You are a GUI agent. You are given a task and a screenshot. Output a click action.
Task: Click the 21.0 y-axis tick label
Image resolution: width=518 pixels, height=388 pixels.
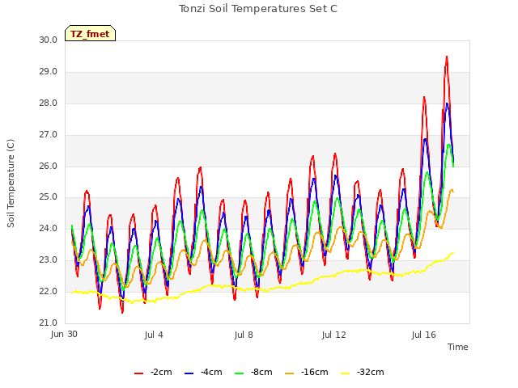(49, 323)
